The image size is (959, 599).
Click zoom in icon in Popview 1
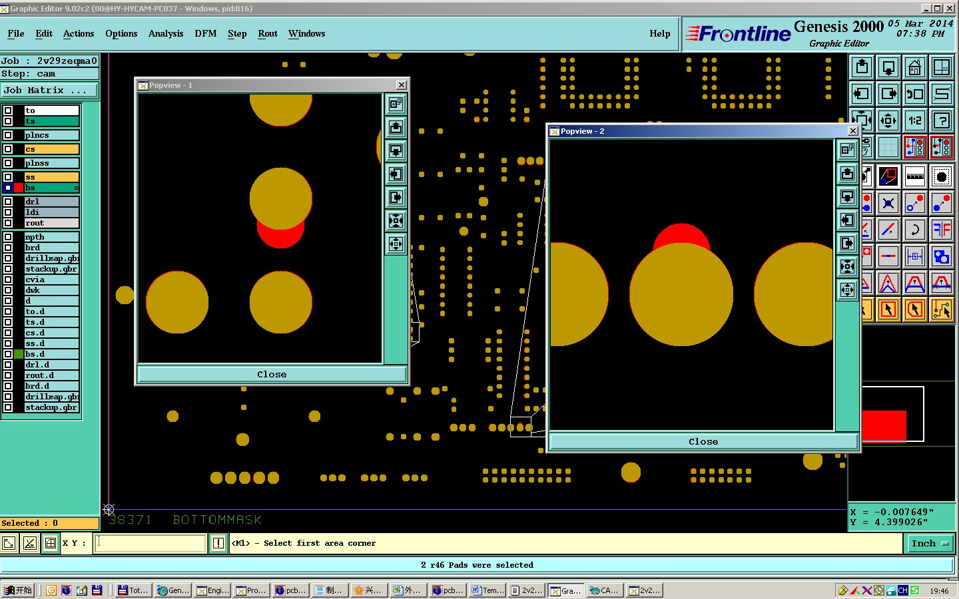tap(396, 220)
